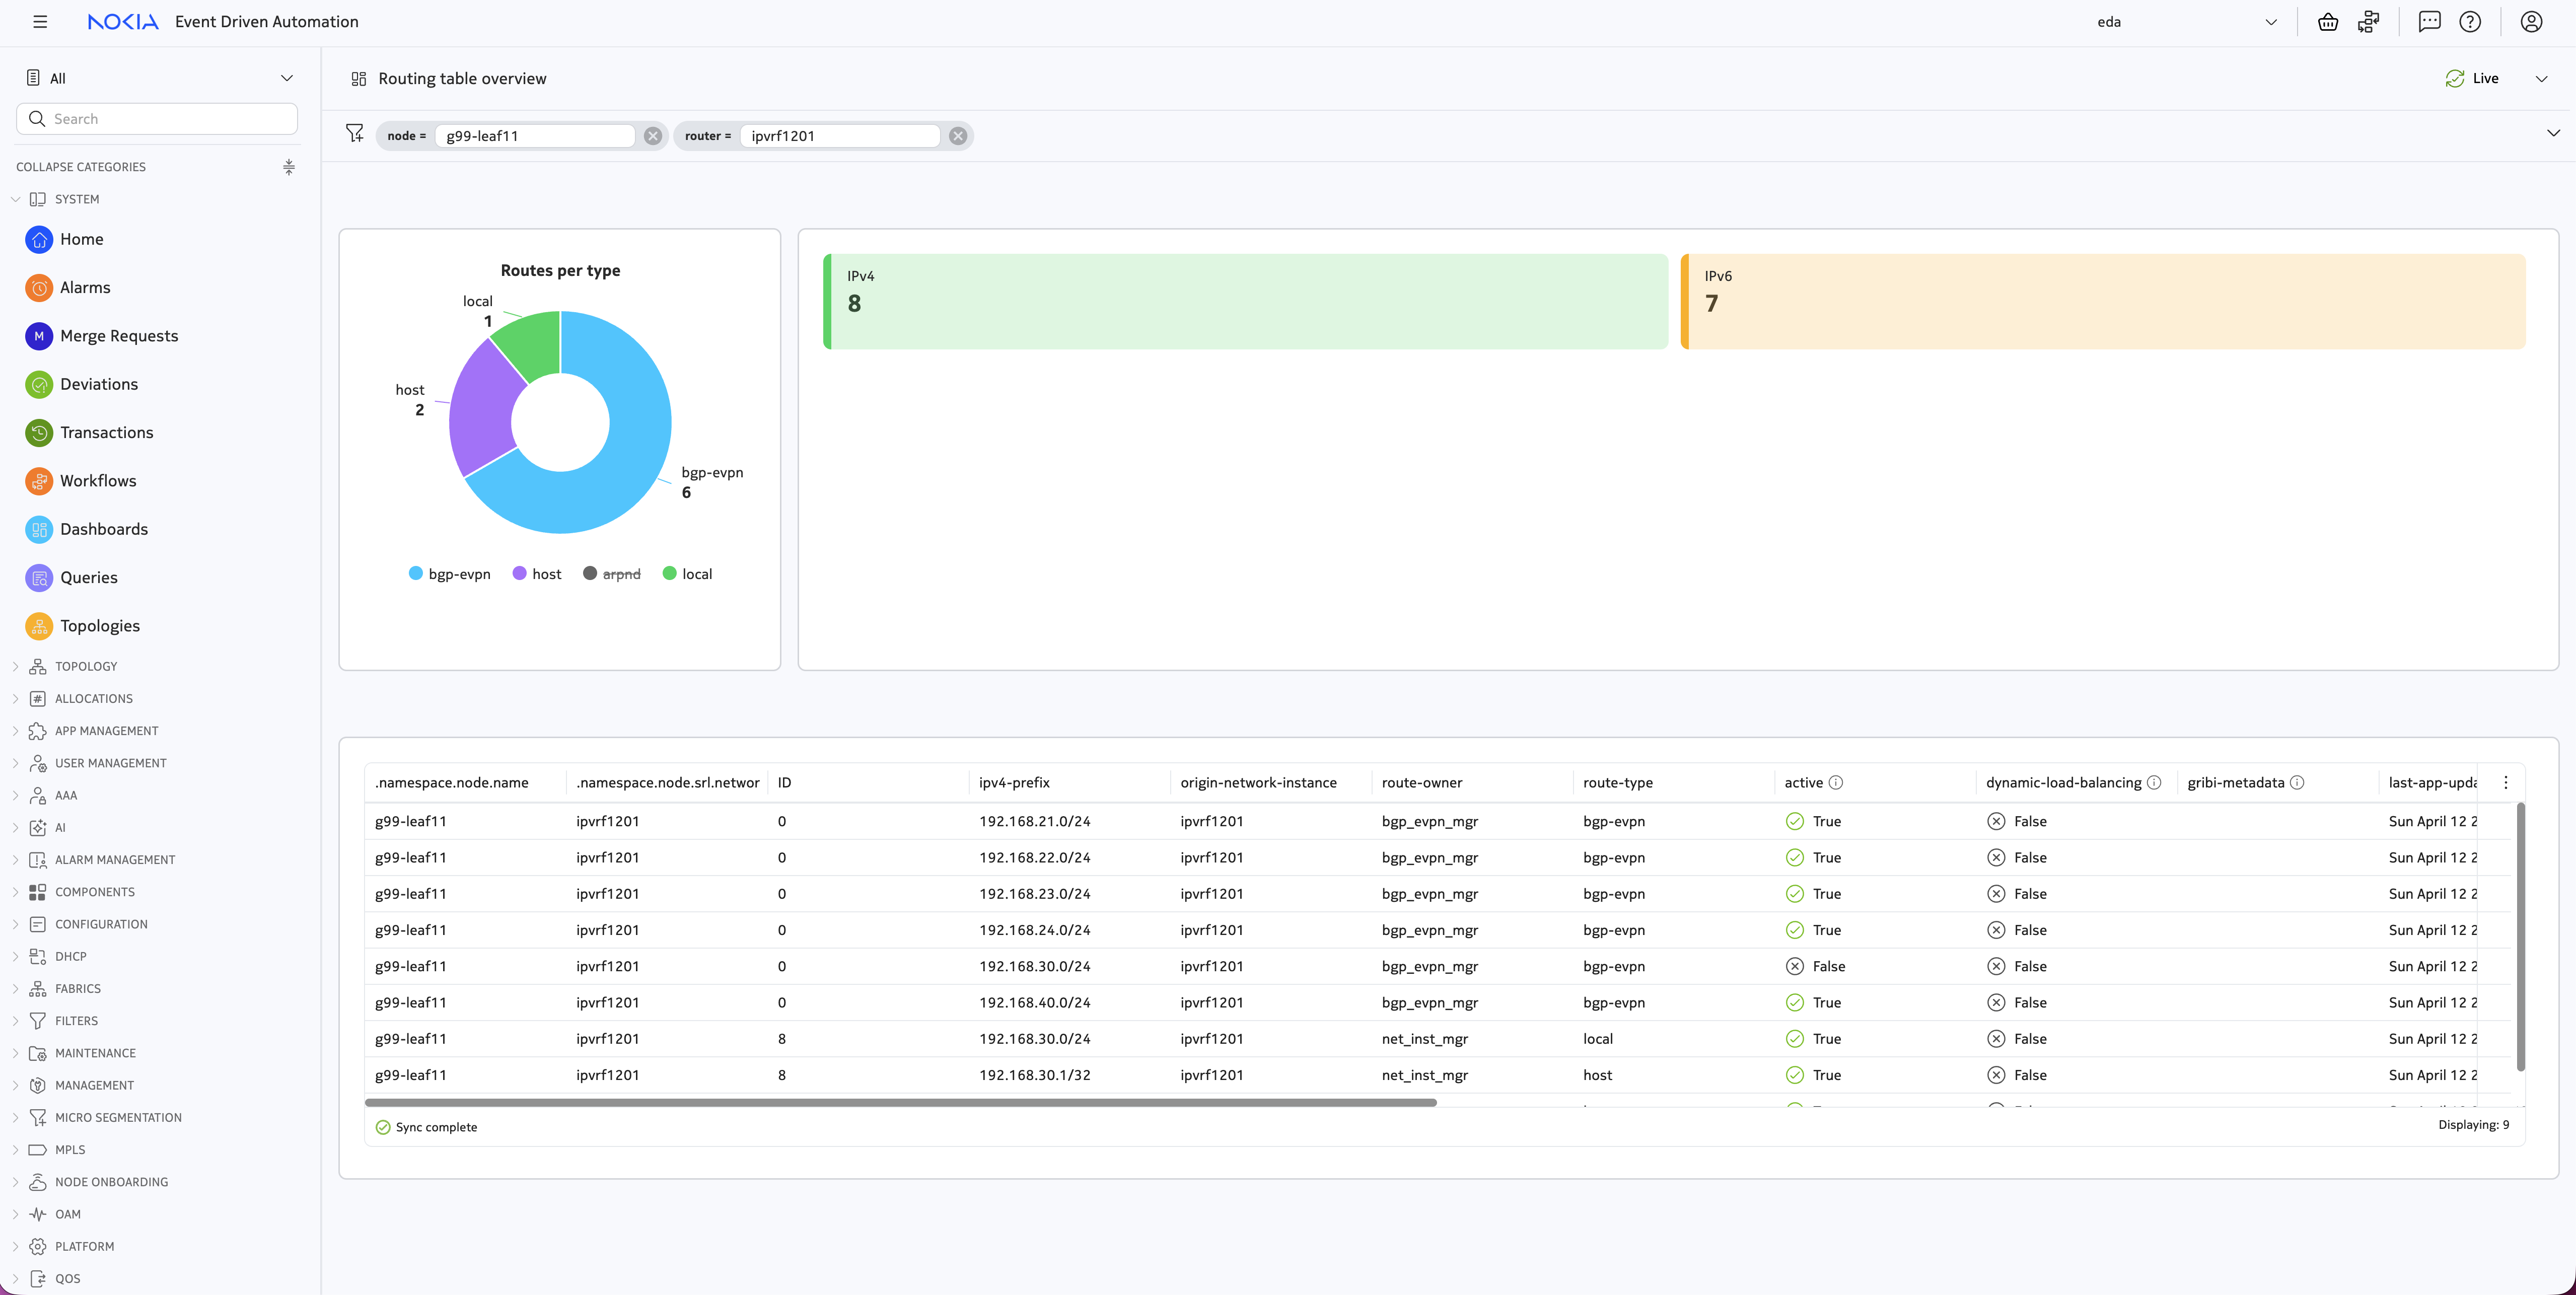The width and height of the screenshot is (2576, 1295).
Task: Go to Topologies in the sidebar
Action: (x=100, y=626)
